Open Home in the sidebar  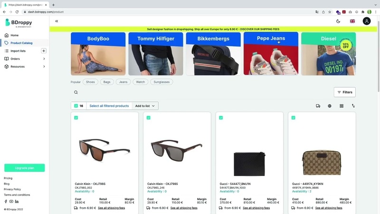15,35
